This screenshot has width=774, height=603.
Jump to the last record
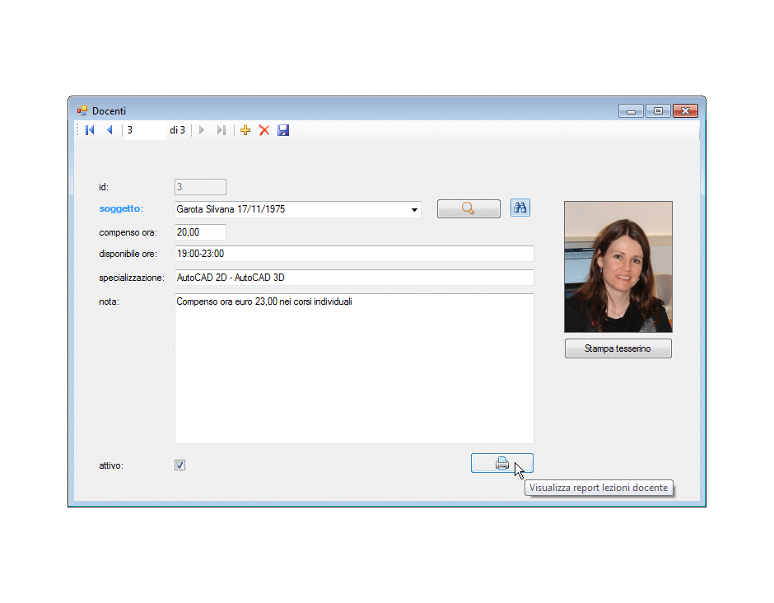pyautogui.click(x=221, y=130)
